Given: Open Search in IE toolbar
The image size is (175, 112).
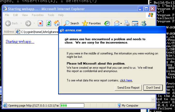Looking at the screenshot, I should (x=71, y=23).
